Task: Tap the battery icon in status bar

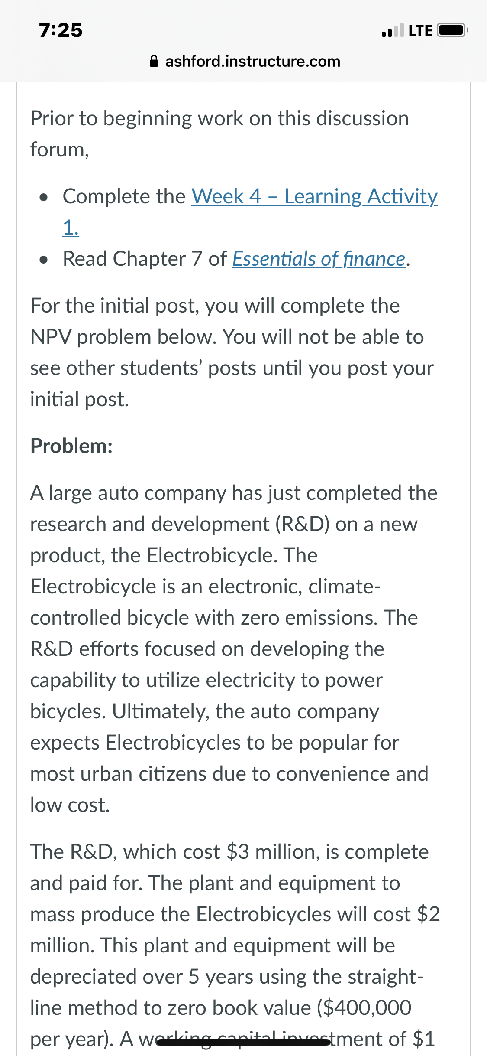Action: [x=452, y=30]
